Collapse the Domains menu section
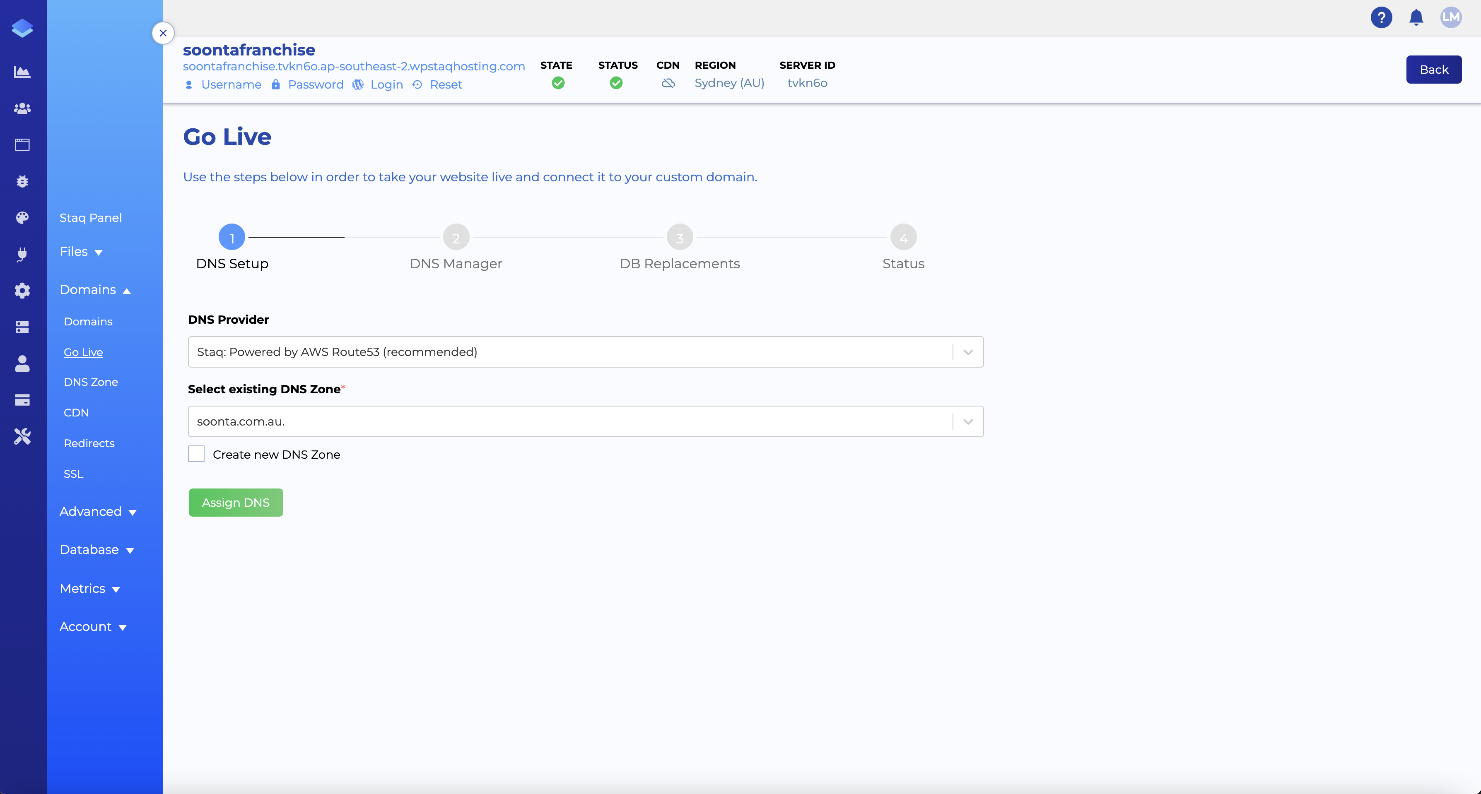This screenshot has height=794, width=1481. pyautogui.click(x=95, y=289)
